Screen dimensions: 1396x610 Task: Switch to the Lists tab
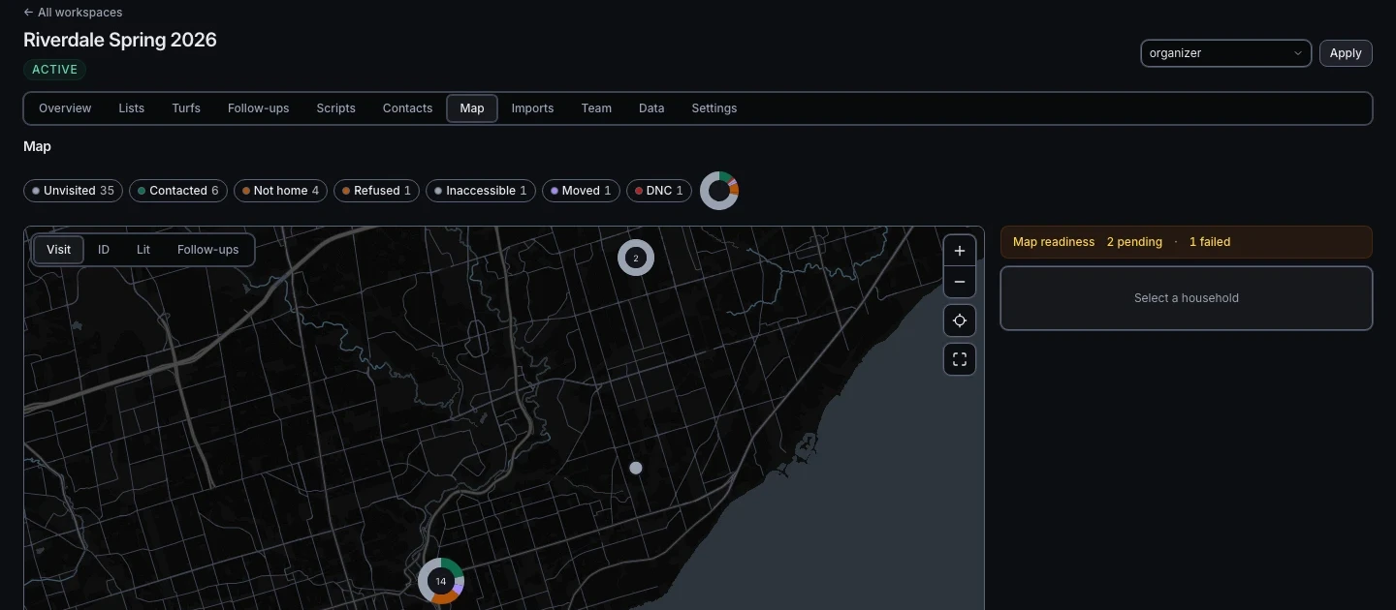[x=132, y=108]
